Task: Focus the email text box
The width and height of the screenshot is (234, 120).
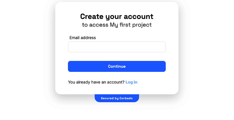Action: coord(117,47)
